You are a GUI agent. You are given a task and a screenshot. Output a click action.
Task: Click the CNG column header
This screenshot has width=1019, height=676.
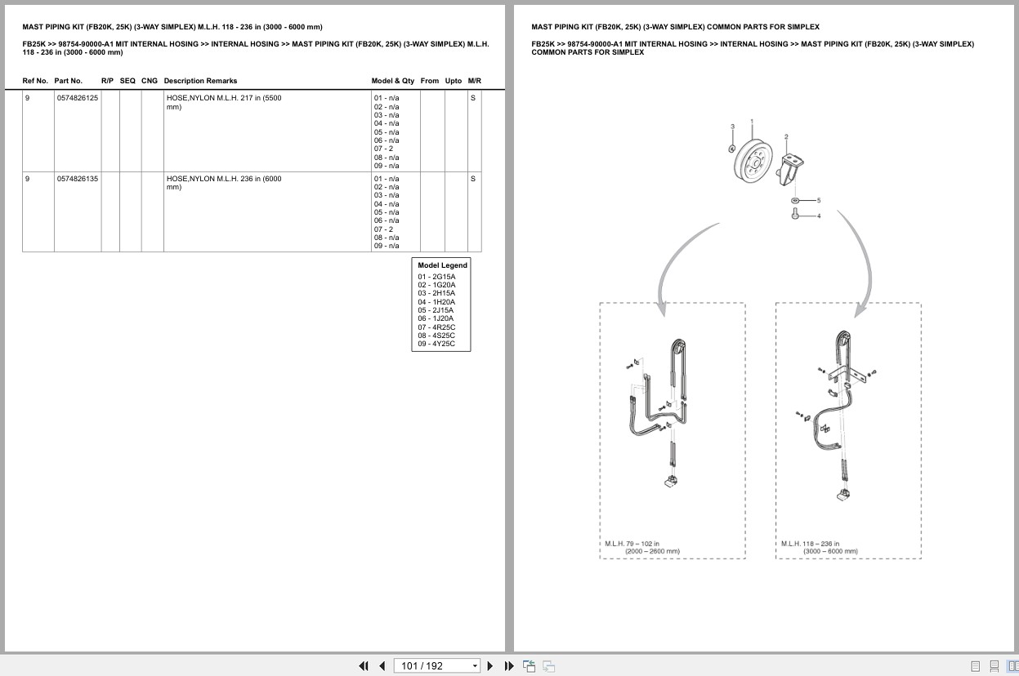coord(150,81)
